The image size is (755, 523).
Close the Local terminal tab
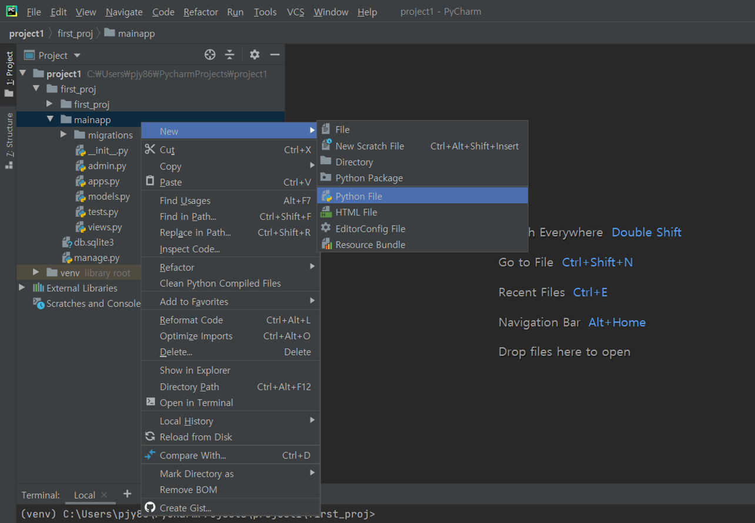(104, 495)
